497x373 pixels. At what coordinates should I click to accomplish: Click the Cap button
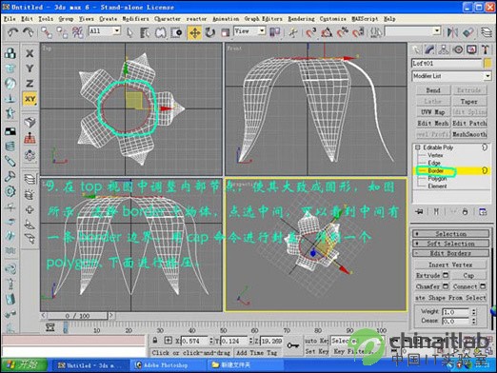pos(468,275)
